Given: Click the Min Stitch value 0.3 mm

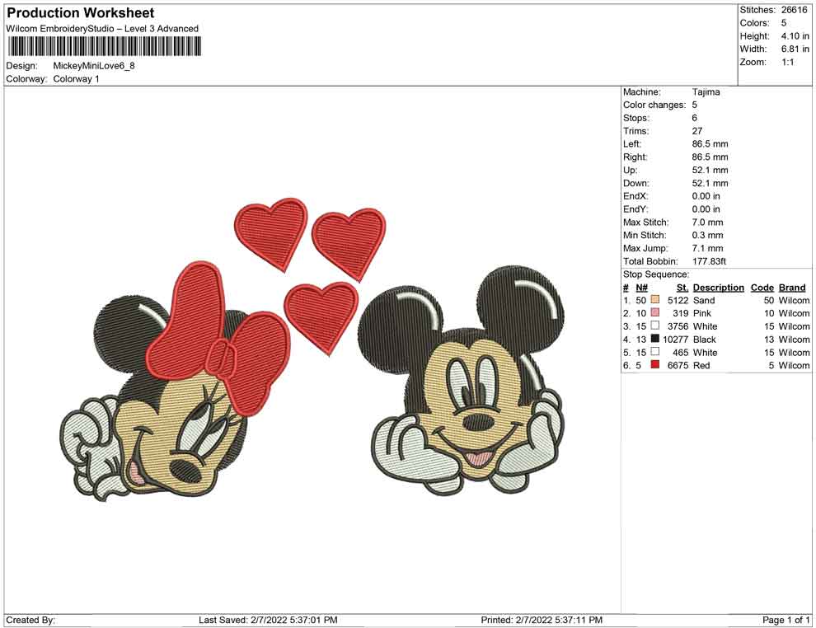Looking at the screenshot, I should tap(707, 235).
